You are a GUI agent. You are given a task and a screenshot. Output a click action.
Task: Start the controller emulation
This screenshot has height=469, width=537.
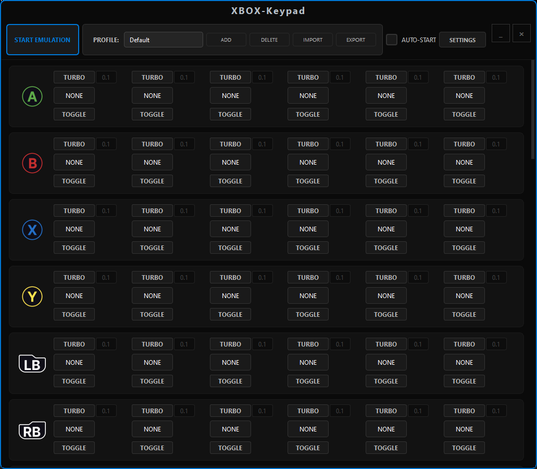point(43,40)
